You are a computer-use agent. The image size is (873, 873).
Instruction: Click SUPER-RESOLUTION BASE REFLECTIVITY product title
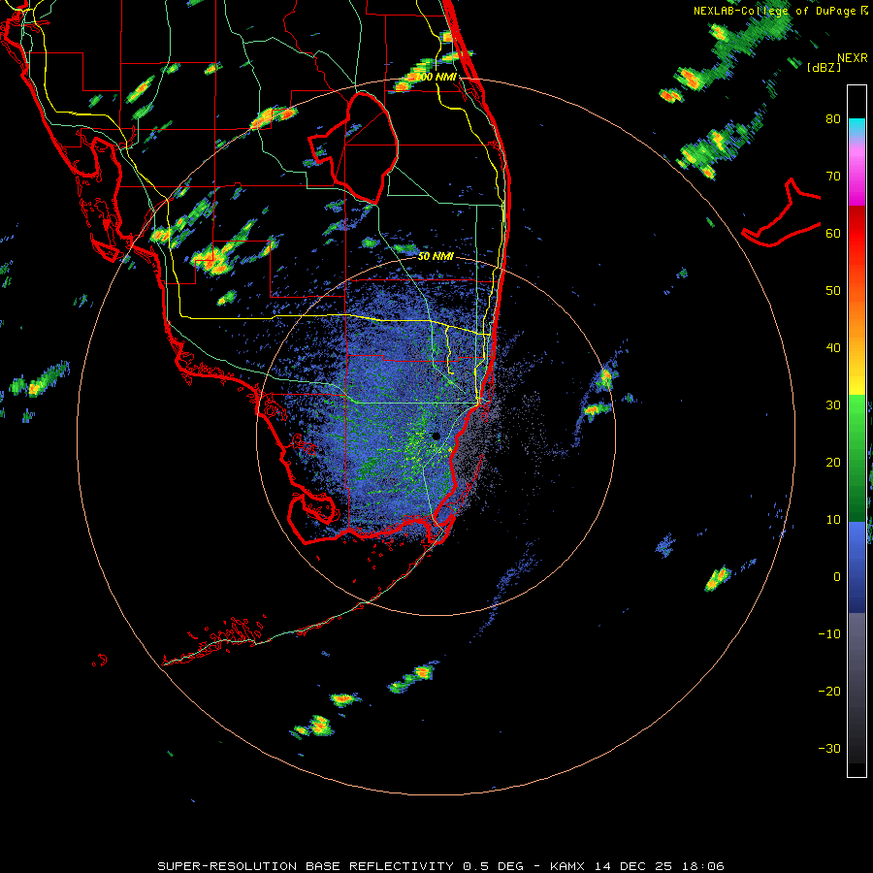(306, 866)
